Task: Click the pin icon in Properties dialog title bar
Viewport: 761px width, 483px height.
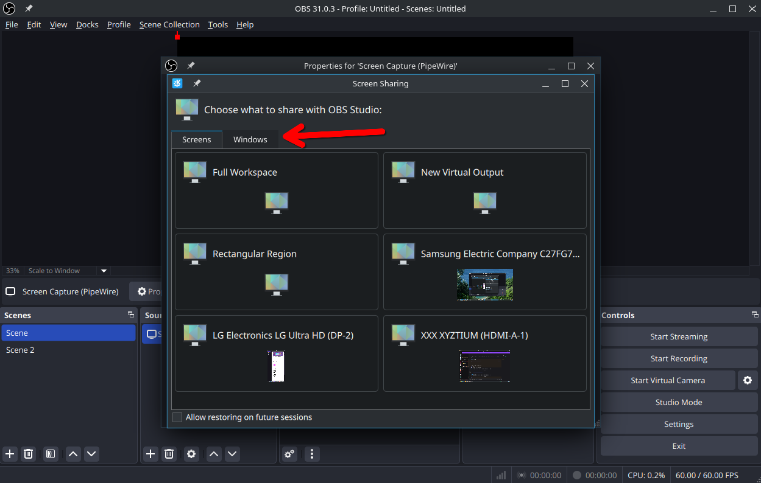Action: (x=191, y=66)
